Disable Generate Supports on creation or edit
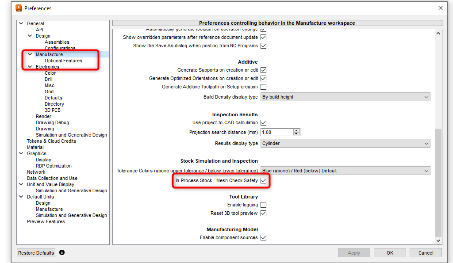Viewport: 453px width, 263px height. (263, 70)
